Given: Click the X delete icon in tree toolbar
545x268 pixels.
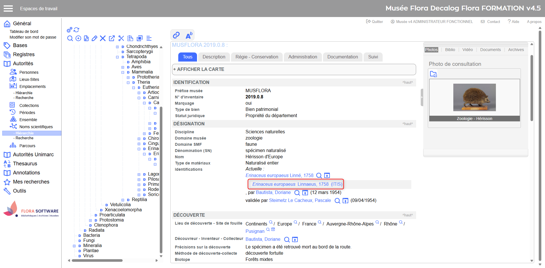Looking at the screenshot, I should (103, 38).
